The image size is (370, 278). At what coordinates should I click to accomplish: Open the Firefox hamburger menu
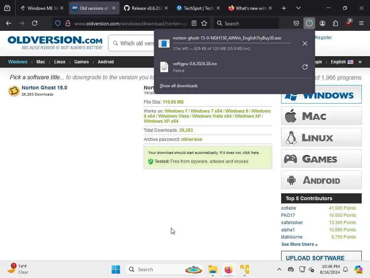[361, 23]
